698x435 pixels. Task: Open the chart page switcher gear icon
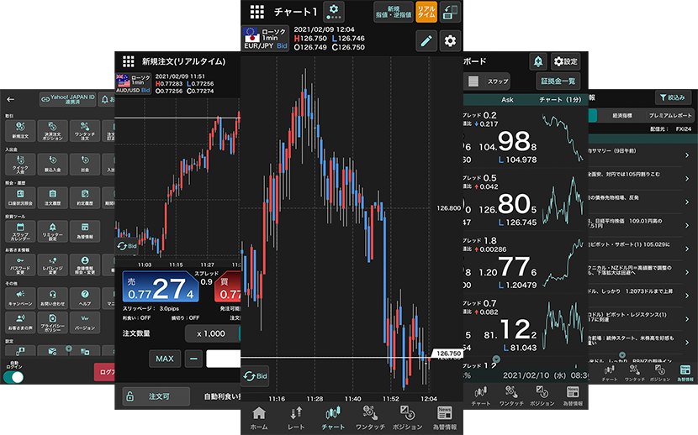[335, 12]
